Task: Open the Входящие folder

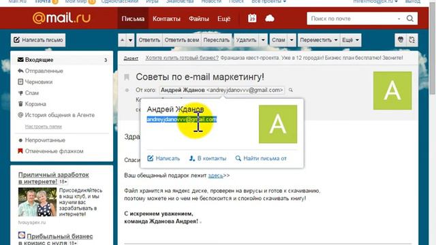Action: click(62, 60)
